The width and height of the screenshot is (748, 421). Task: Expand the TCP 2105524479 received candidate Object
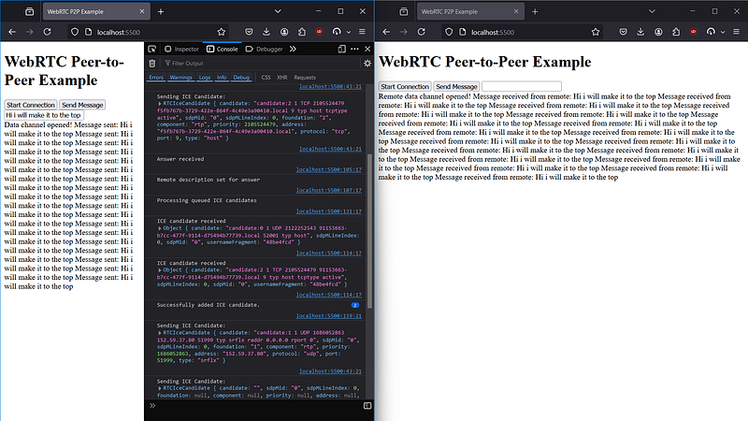click(160, 270)
